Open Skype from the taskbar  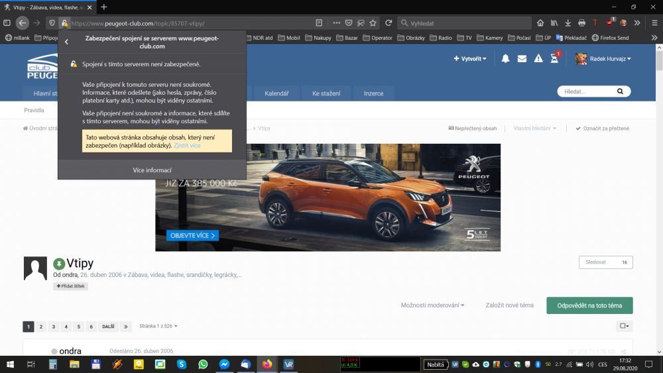[182, 364]
